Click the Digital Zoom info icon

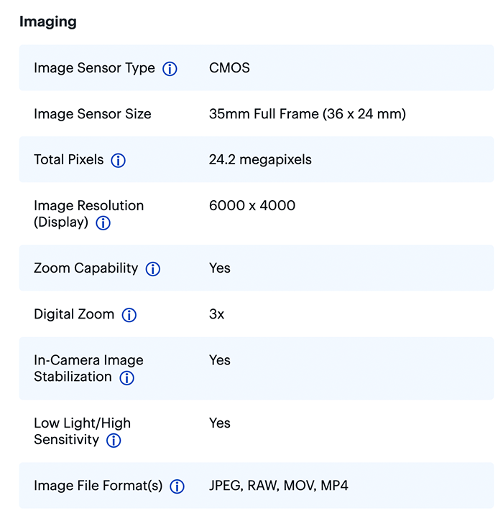pos(129,315)
